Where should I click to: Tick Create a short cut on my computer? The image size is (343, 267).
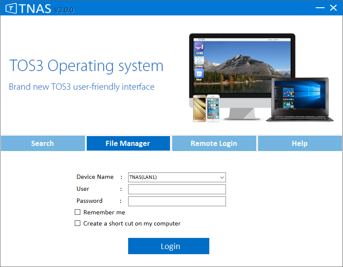77,223
